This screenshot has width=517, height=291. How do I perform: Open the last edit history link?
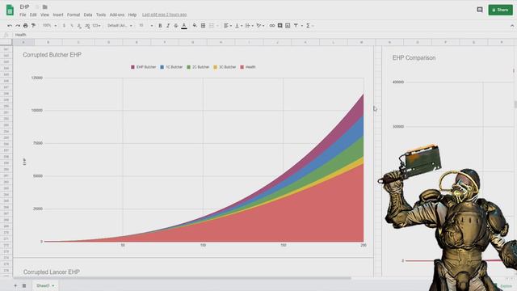pyautogui.click(x=165, y=15)
